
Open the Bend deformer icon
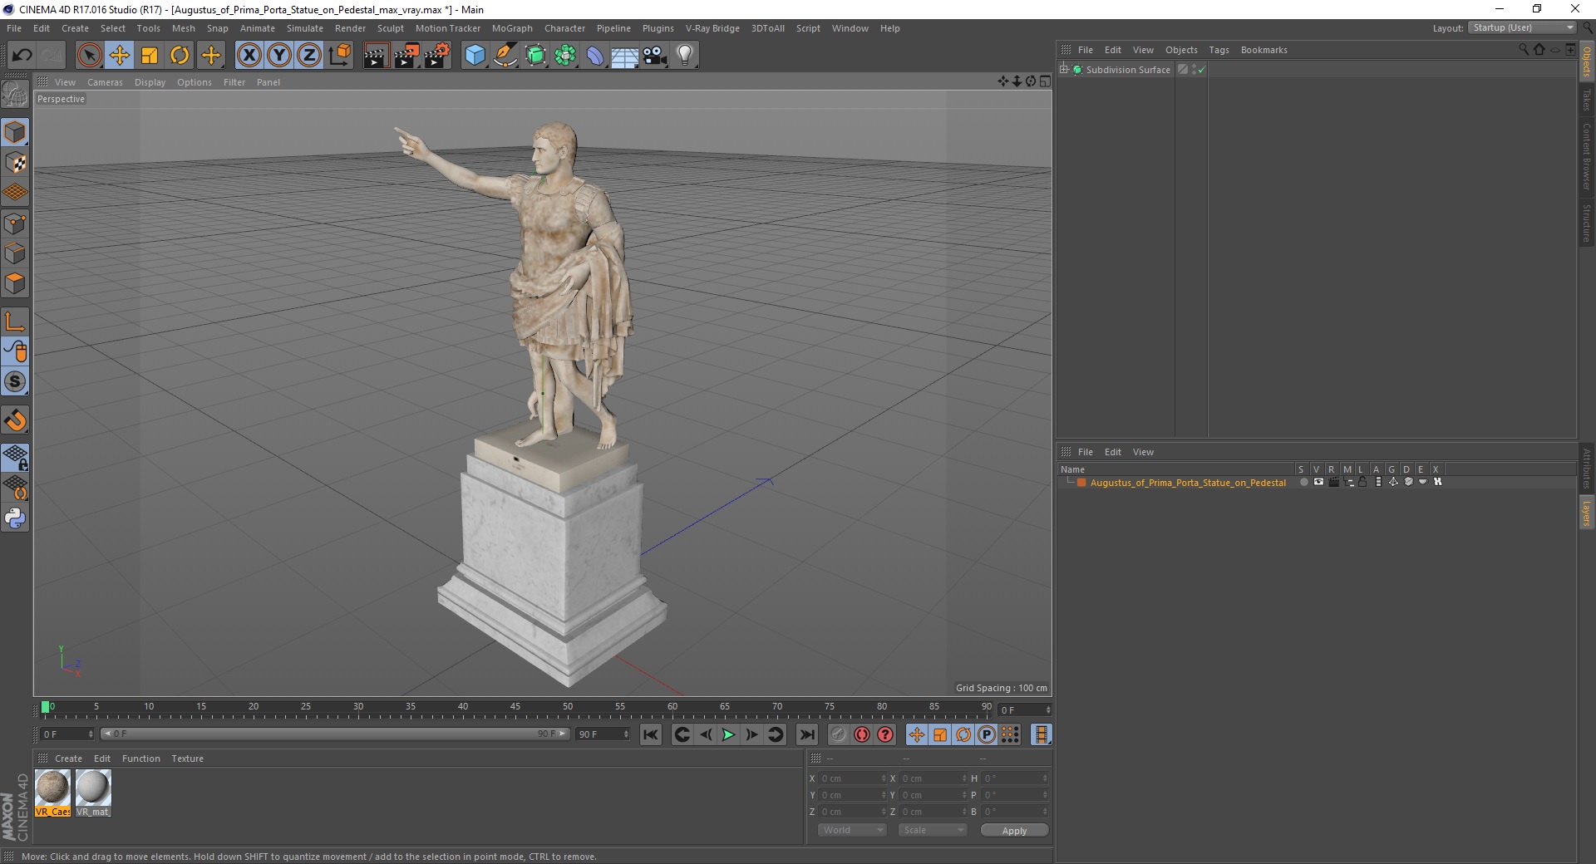(x=595, y=56)
